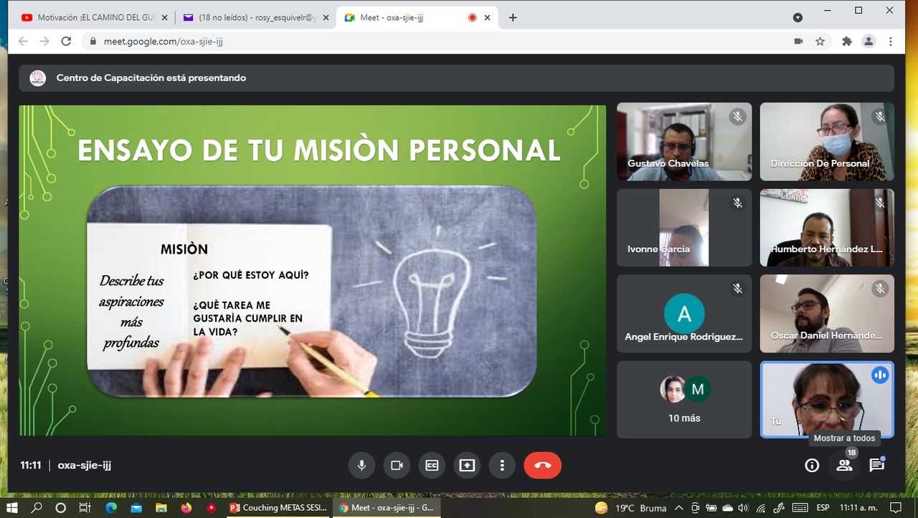
Task: Reload the Meet page
Action: 66,42
